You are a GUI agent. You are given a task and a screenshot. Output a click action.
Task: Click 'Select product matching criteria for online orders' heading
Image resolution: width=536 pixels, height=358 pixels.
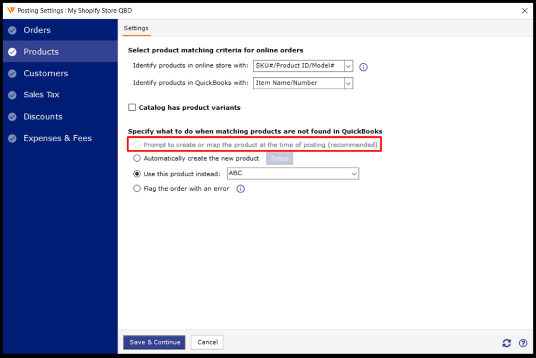coord(215,50)
